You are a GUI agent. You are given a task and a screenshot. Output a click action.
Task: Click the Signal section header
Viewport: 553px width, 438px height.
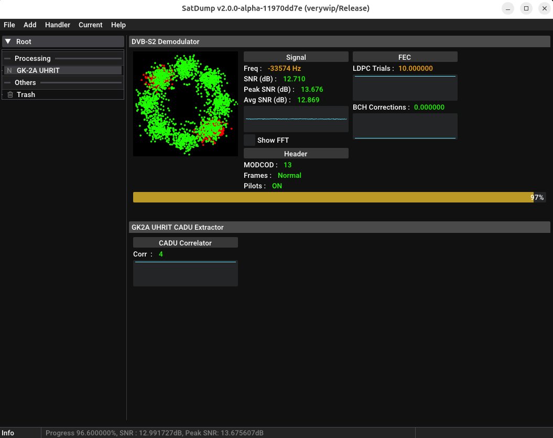[296, 57]
